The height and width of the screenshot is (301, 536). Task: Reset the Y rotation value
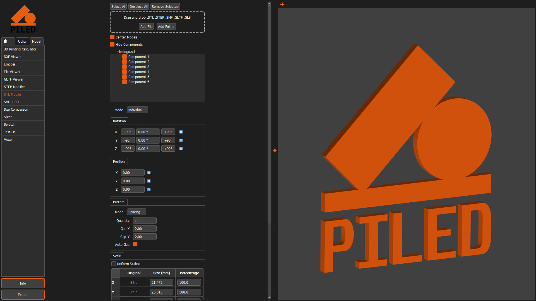181,140
